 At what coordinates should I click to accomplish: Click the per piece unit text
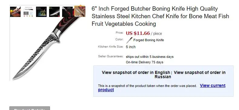[x=157, y=34]
